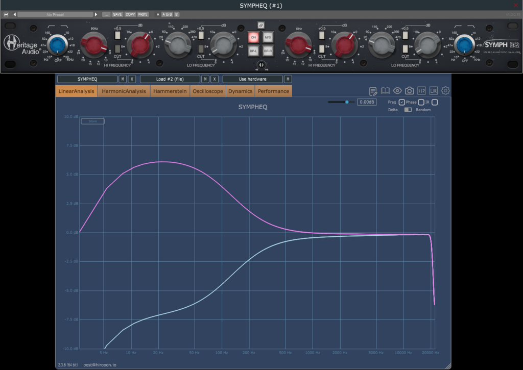The image size is (523, 370).
Task: Click the right channel LO FREQUENCY Hz knob
Action: pos(382,45)
